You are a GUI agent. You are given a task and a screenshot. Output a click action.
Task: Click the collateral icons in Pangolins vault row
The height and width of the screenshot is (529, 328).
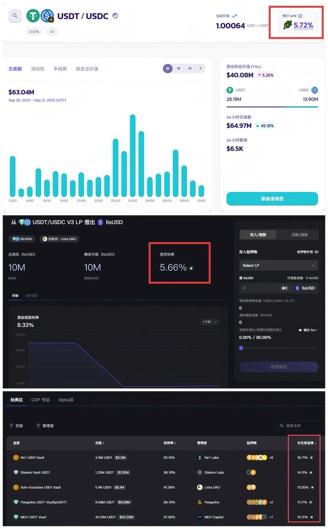click(257, 502)
